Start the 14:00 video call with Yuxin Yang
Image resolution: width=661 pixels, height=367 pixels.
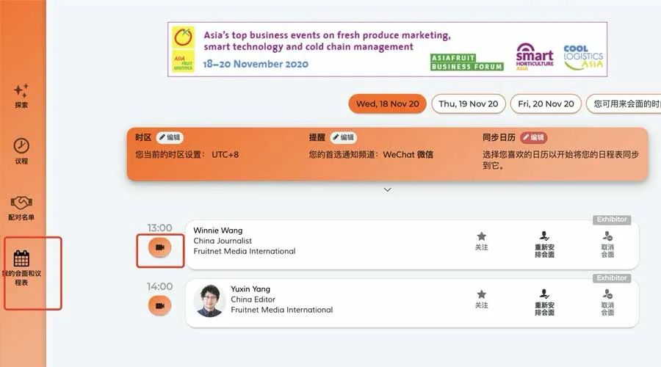[x=160, y=305]
